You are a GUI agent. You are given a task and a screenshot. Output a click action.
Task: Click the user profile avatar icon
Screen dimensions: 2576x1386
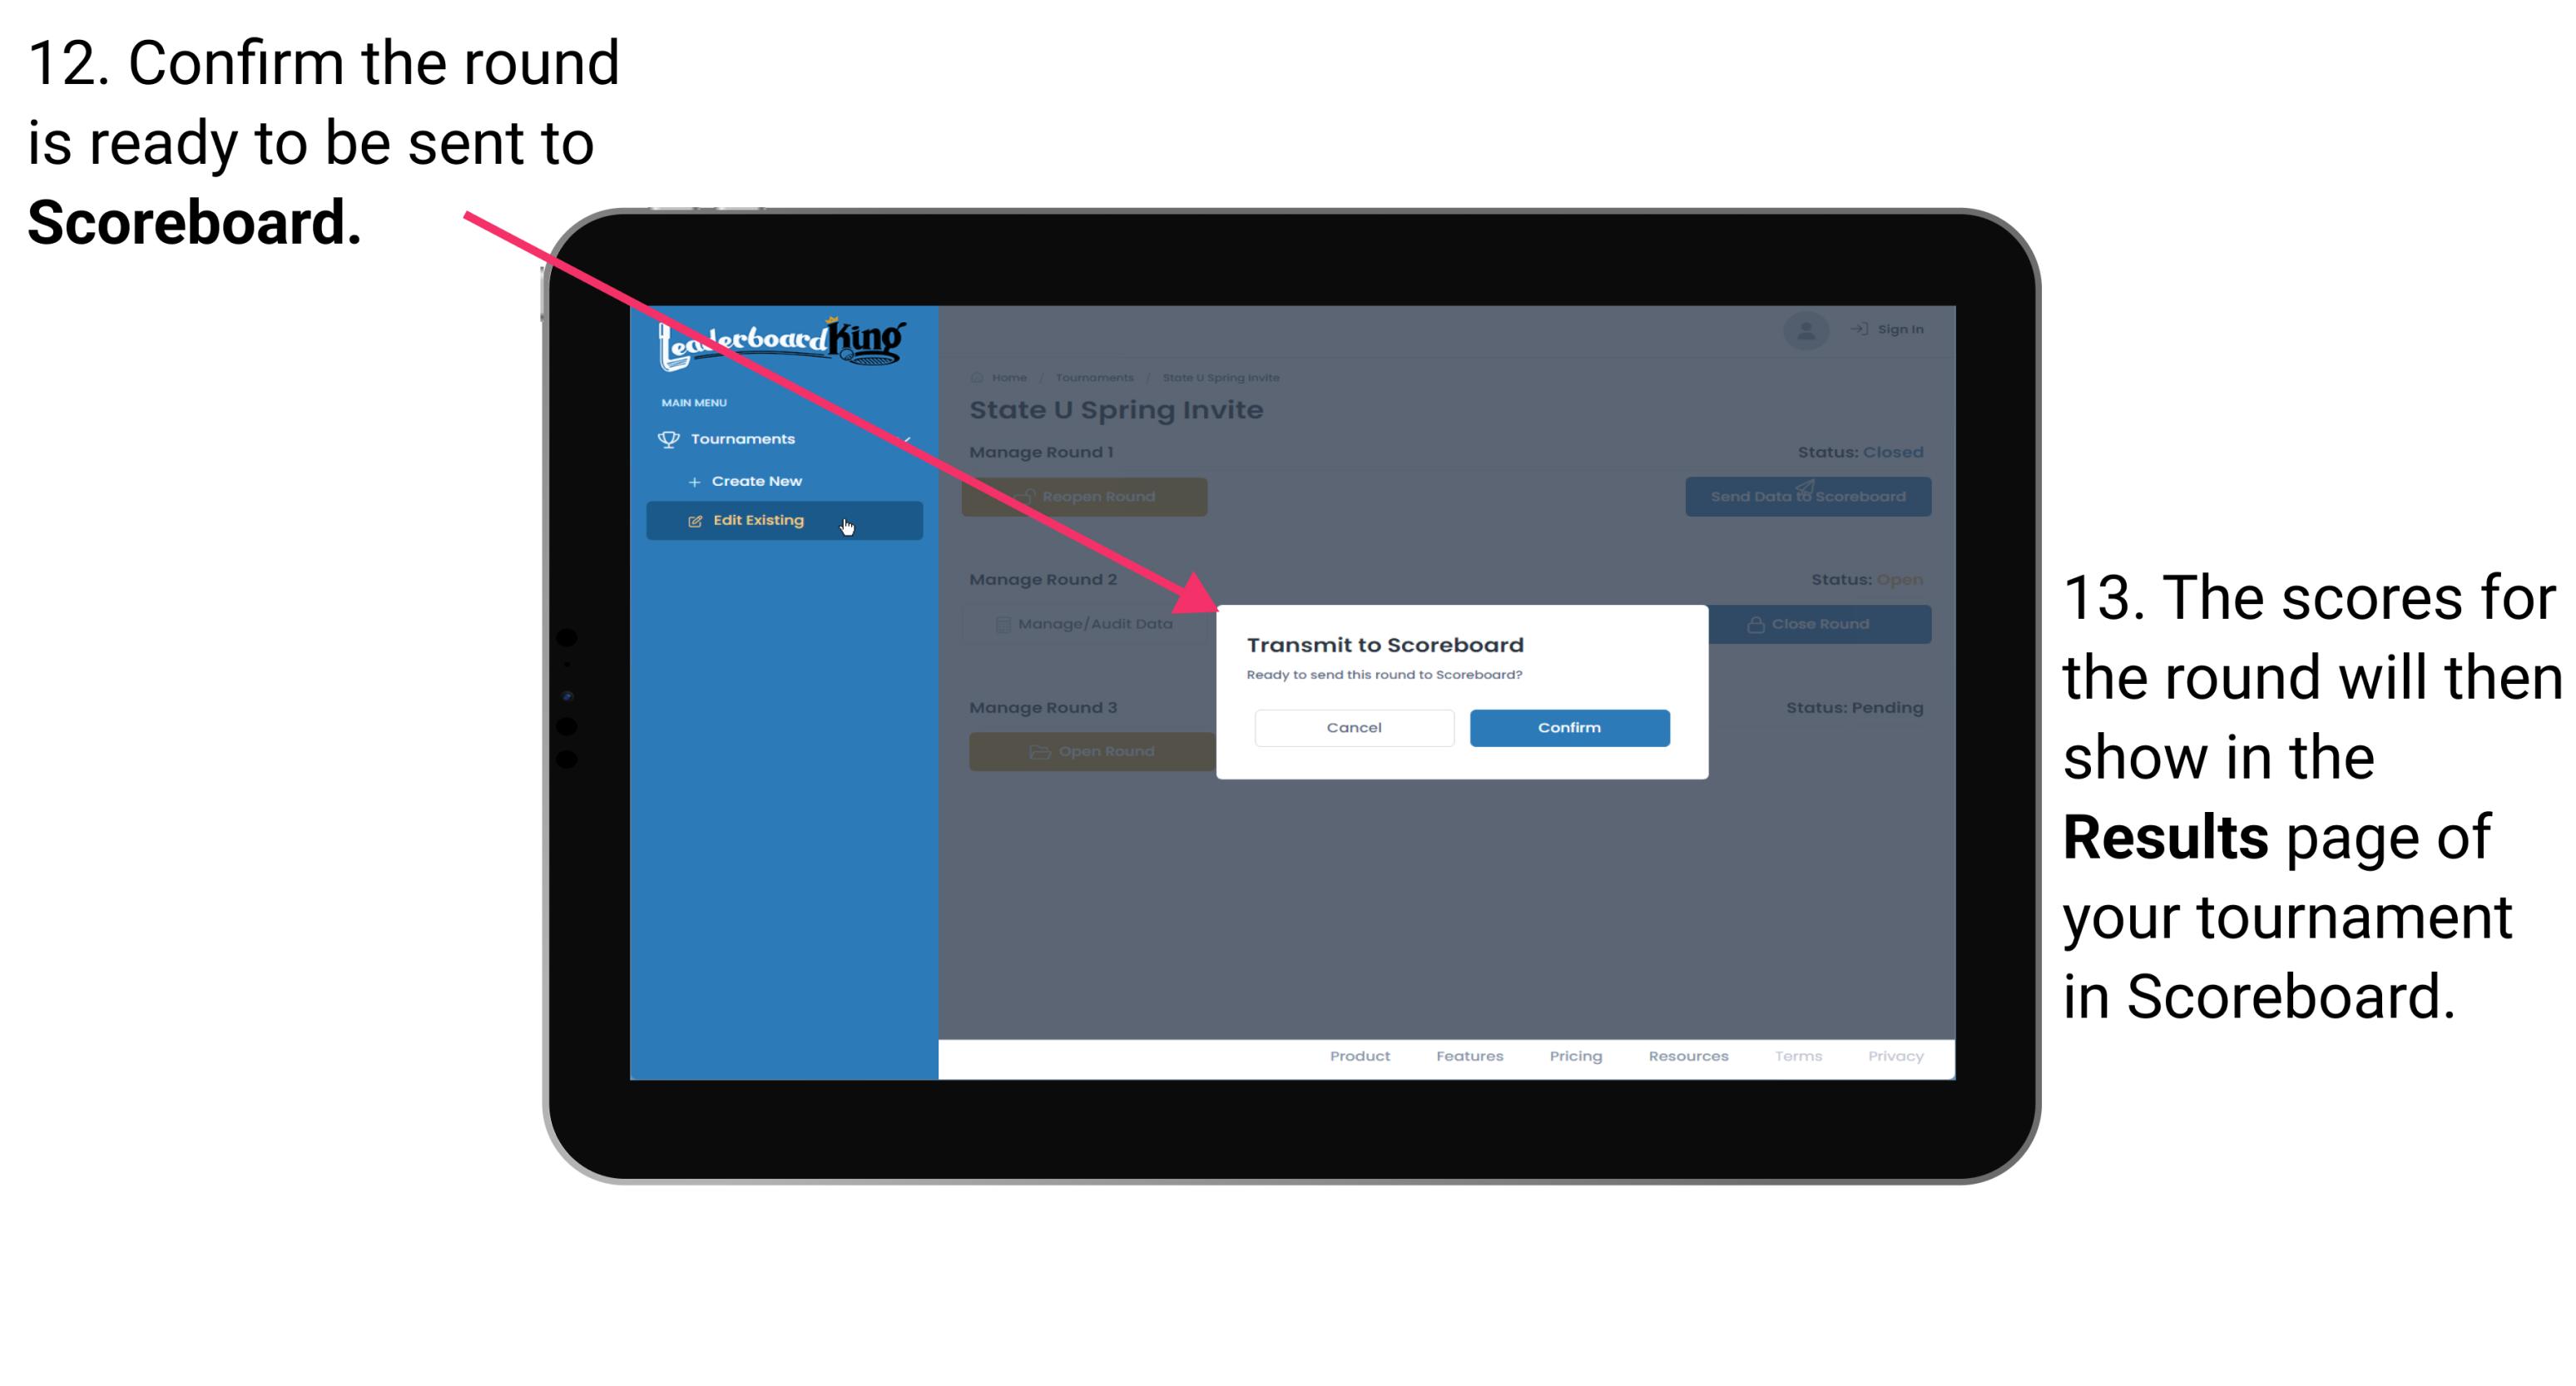tap(1803, 328)
